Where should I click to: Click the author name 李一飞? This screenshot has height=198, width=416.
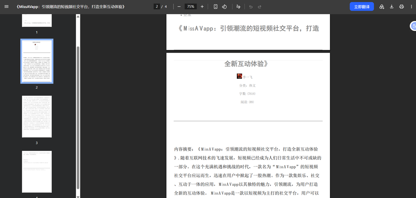click(x=247, y=77)
